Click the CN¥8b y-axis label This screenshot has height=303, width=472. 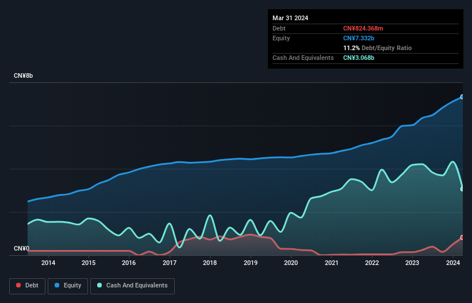point(23,75)
